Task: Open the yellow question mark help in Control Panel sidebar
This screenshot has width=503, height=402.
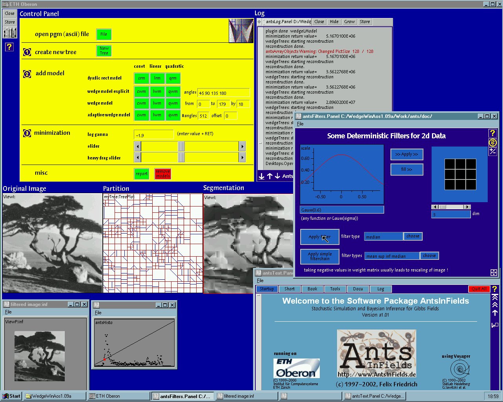Action: [9, 47]
